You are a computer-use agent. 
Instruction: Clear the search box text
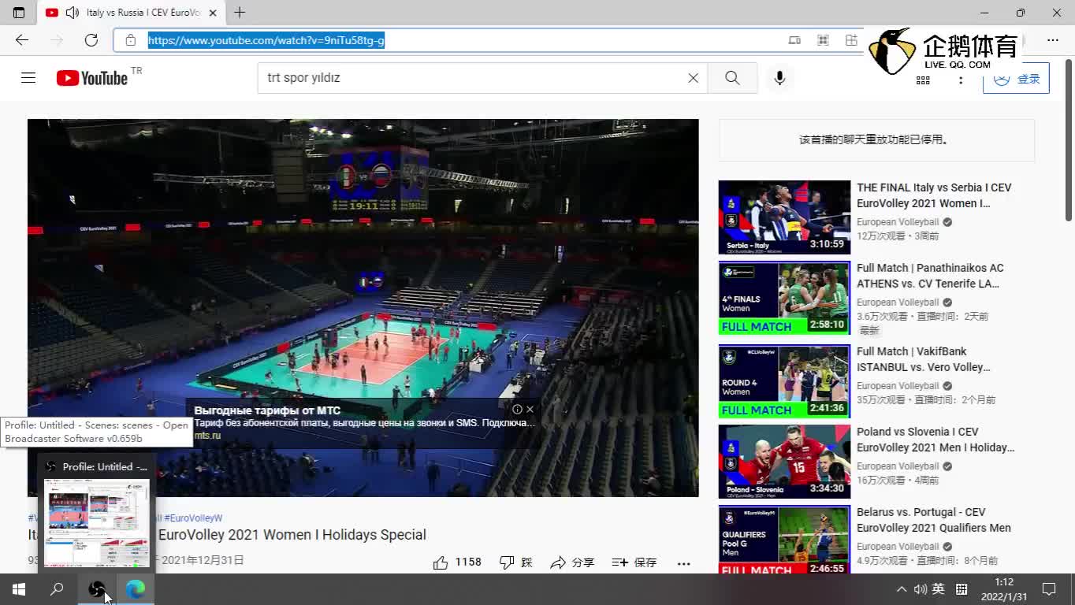pos(693,78)
